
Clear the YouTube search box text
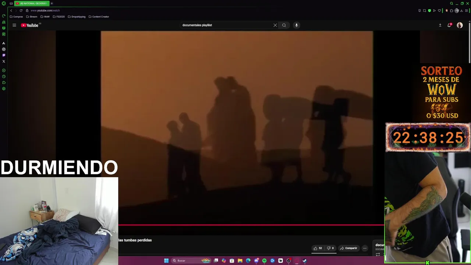[x=275, y=25]
